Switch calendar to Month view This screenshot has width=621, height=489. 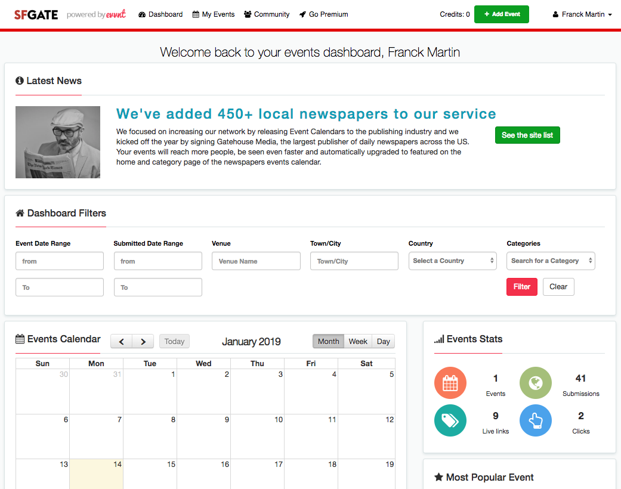click(328, 341)
